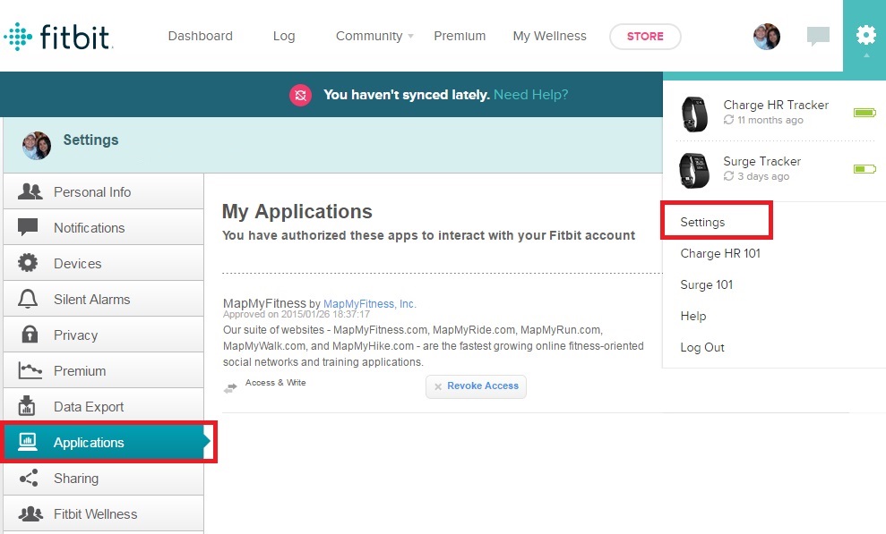
Task: Click the My Applications heading
Action: (297, 211)
